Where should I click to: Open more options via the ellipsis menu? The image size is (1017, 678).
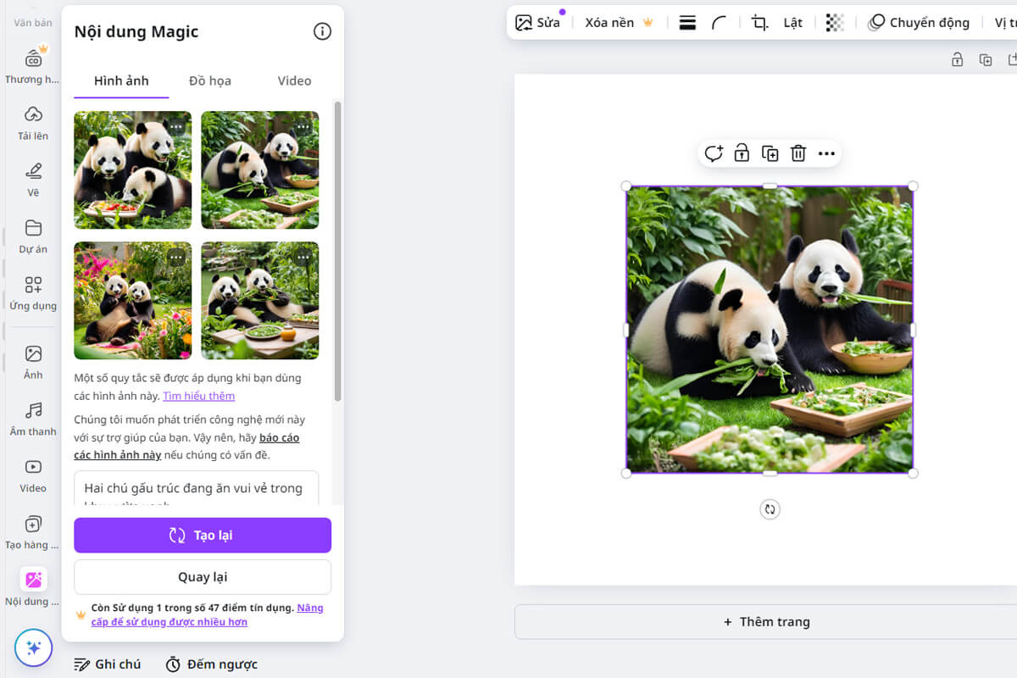826,153
